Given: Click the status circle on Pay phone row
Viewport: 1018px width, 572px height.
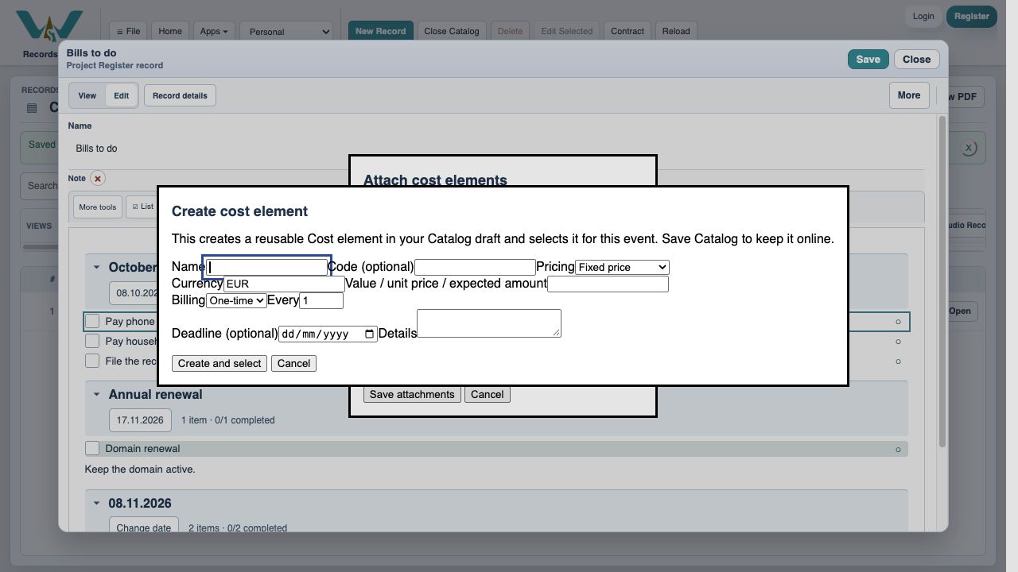Looking at the screenshot, I should [x=898, y=322].
